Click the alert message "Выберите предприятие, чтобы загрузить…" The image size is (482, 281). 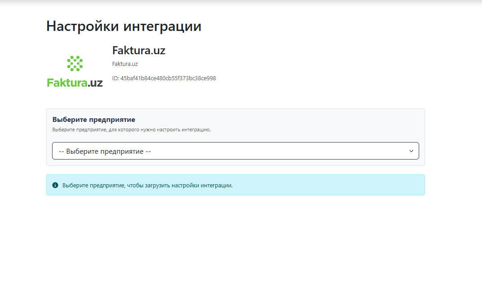pos(147,185)
